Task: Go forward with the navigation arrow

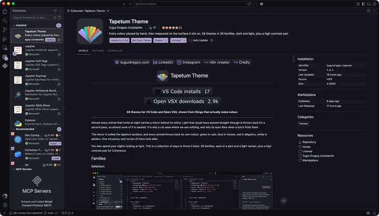Action: (x=130, y=4)
